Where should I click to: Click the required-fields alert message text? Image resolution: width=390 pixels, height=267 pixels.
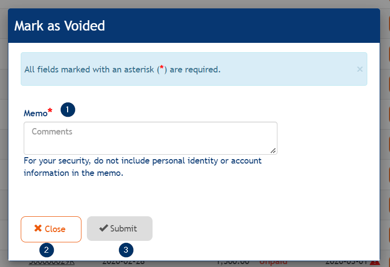(x=122, y=69)
